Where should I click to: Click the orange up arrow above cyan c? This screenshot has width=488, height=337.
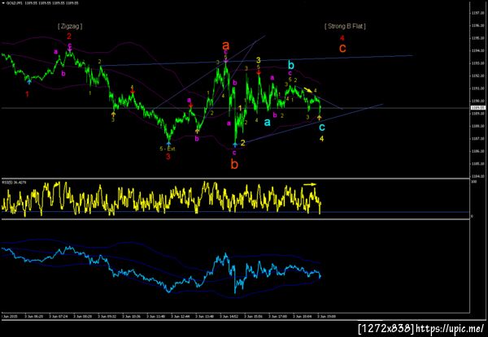[320, 118]
